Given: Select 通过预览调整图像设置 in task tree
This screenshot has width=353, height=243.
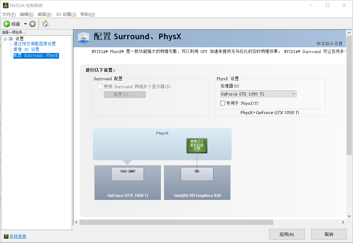Looking at the screenshot, I should click(35, 44).
